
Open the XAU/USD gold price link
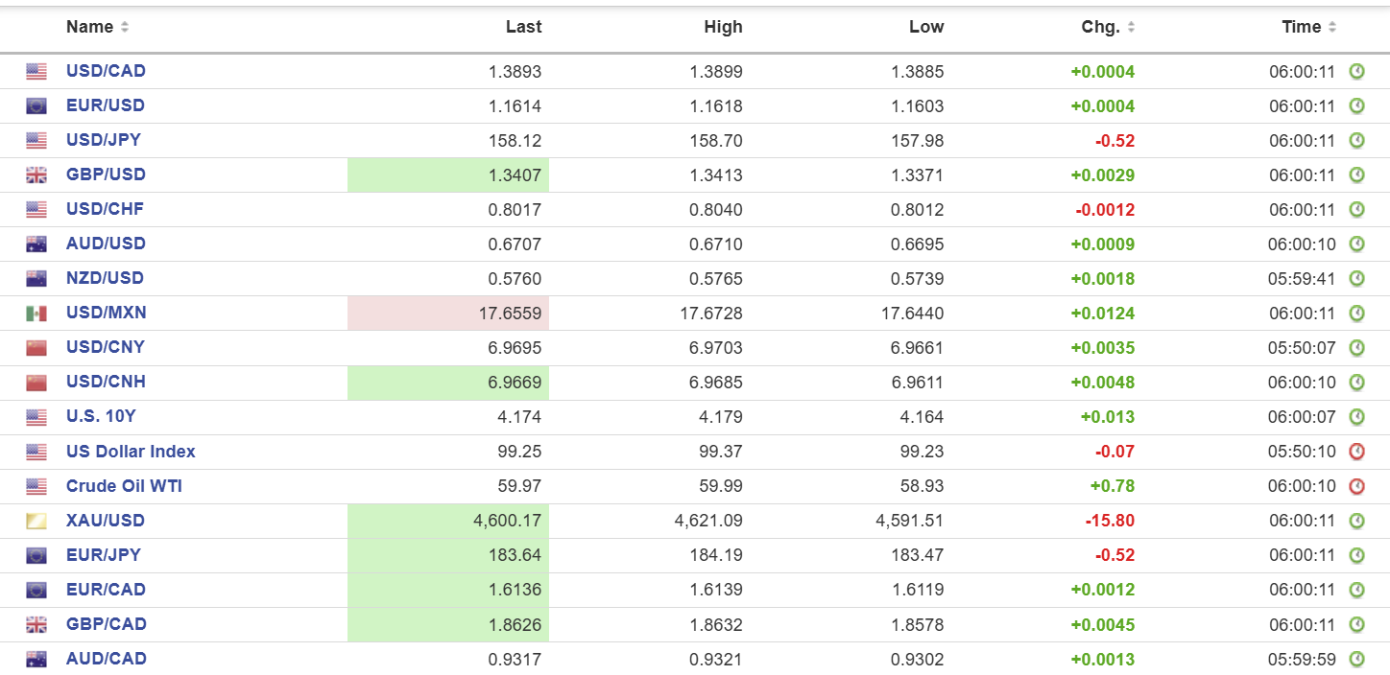[105, 521]
